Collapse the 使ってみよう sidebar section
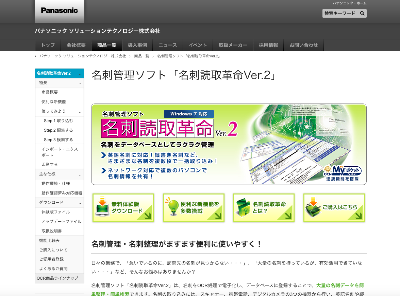 click(80, 112)
